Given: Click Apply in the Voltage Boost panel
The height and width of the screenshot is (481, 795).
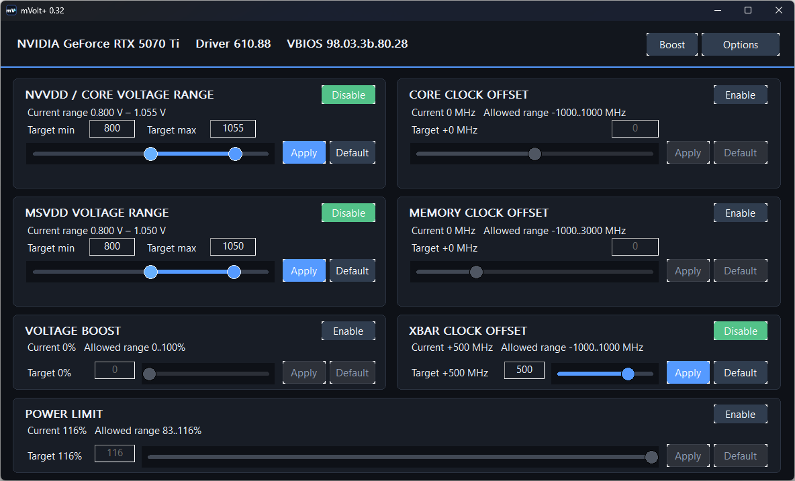Looking at the screenshot, I should (x=303, y=372).
